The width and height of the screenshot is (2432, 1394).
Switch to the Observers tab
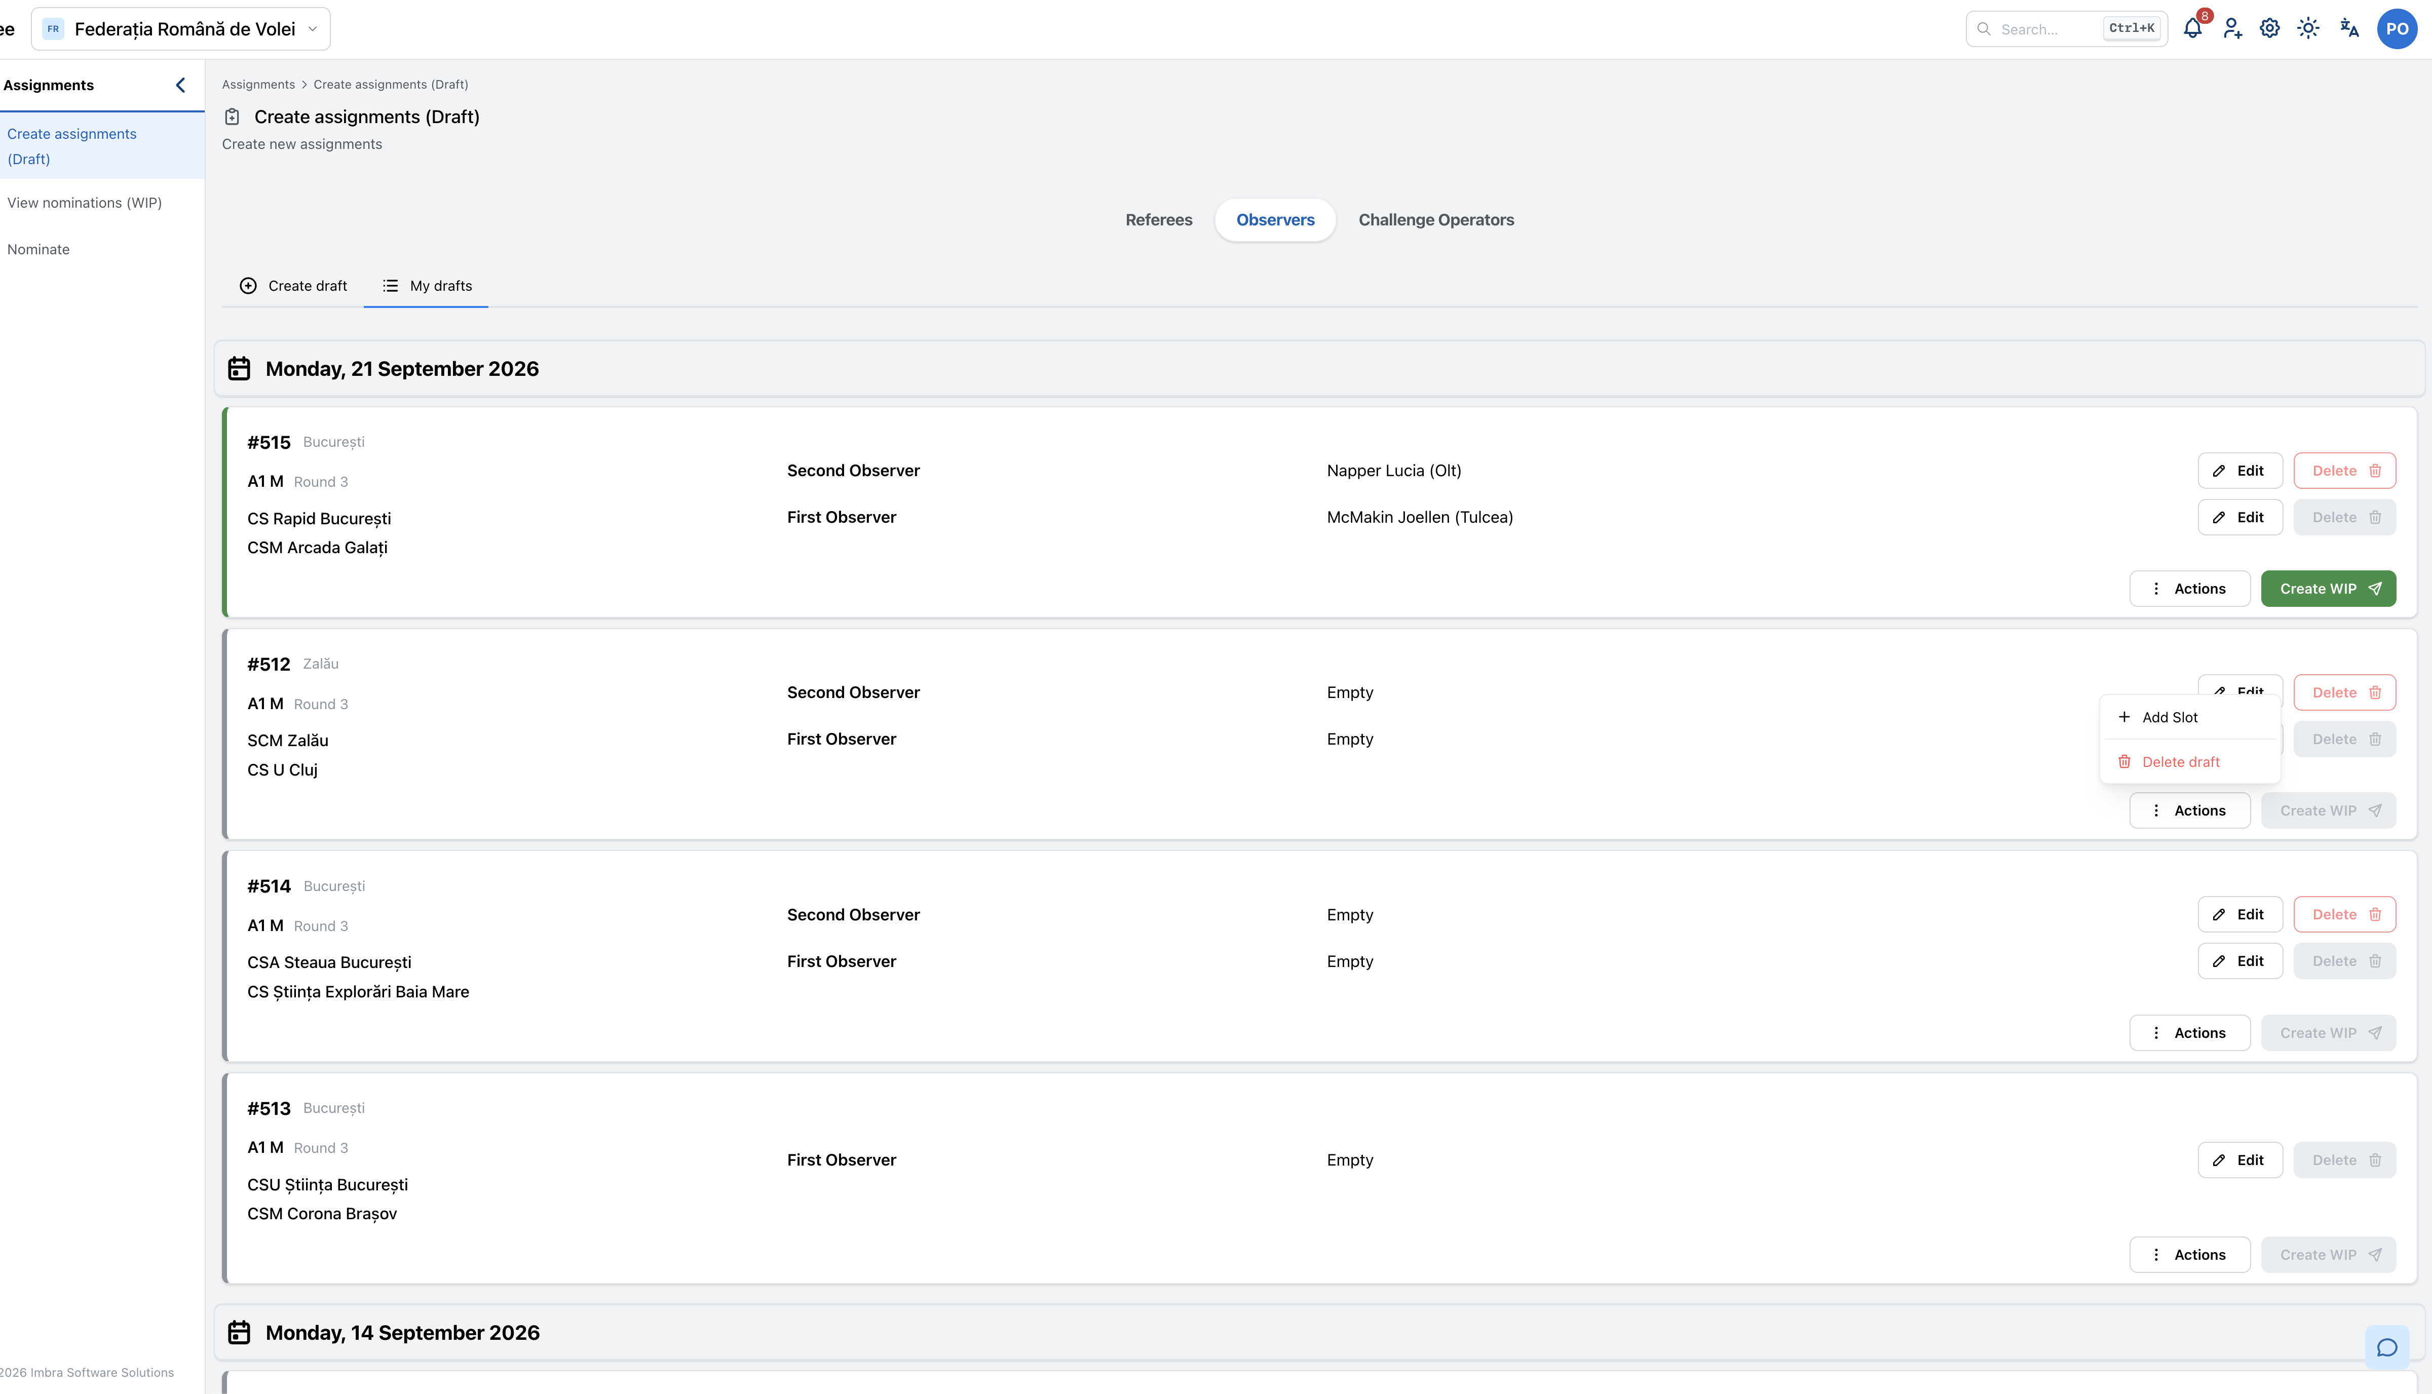[x=1275, y=220]
